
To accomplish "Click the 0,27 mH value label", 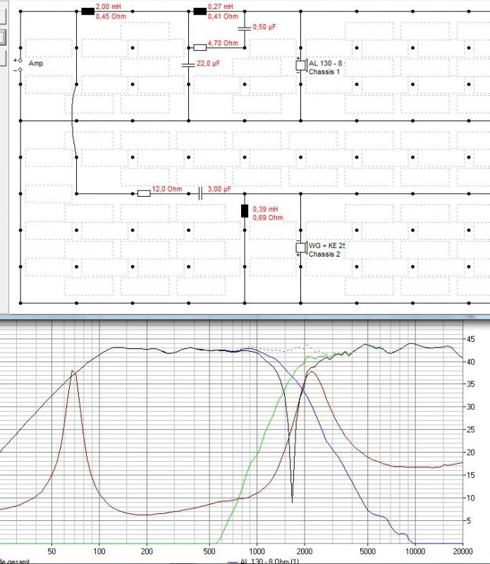I will [x=220, y=7].
